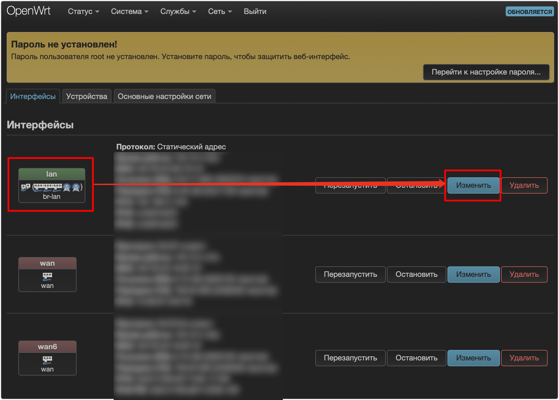The width and height of the screenshot is (559, 400).
Task: Click the br-lan bridge device icon
Action: pyautogui.click(x=25, y=187)
